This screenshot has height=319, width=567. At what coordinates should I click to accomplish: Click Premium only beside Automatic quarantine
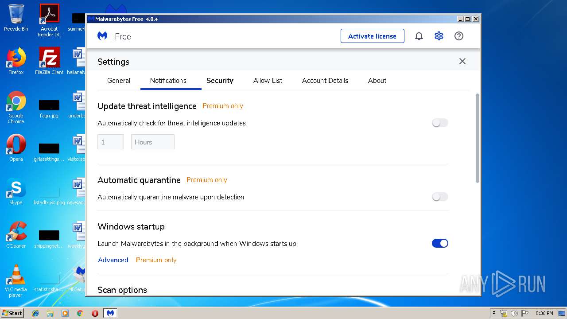click(207, 180)
